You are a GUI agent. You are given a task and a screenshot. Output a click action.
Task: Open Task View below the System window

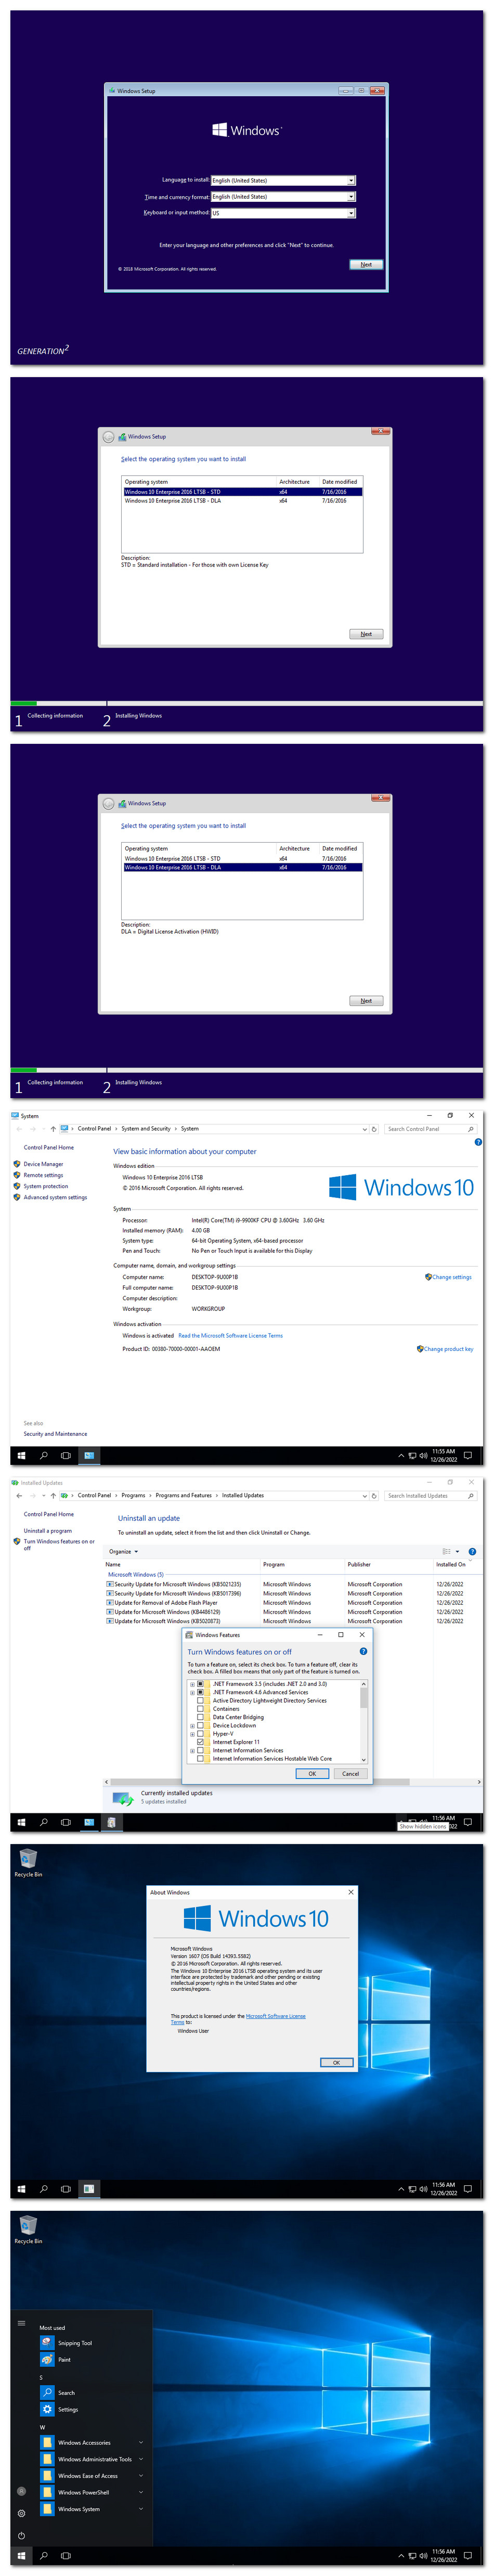pos(65,1455)
